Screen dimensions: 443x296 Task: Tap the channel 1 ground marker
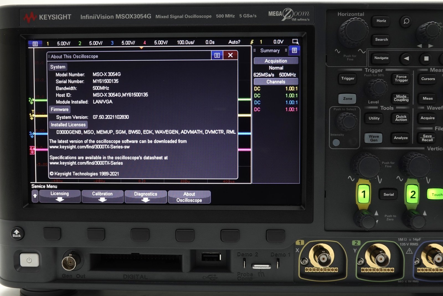coord(32,116)
